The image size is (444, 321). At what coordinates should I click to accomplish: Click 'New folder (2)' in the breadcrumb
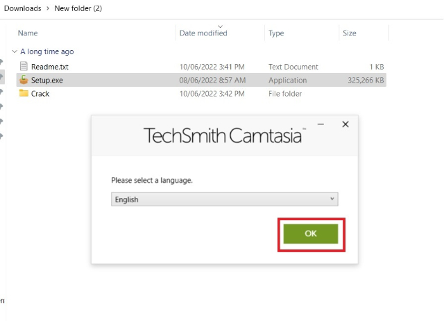(x=78, y=8)
